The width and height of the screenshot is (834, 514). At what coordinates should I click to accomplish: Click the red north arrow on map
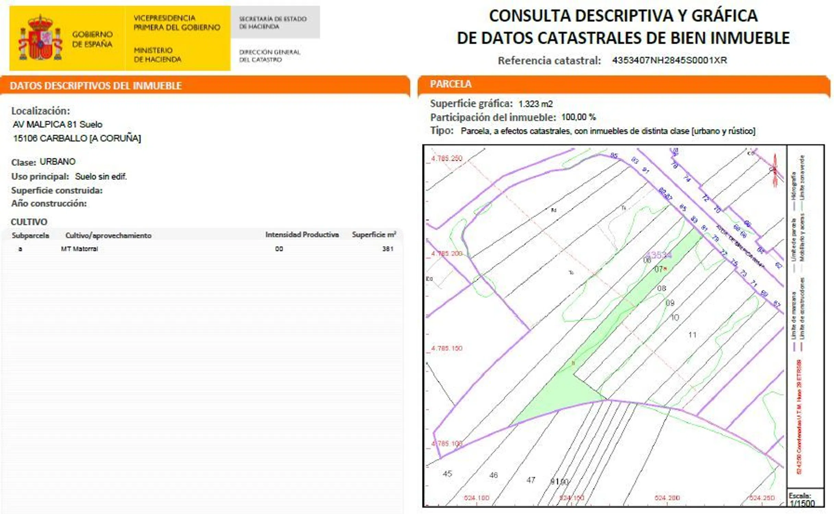(774, 170)
